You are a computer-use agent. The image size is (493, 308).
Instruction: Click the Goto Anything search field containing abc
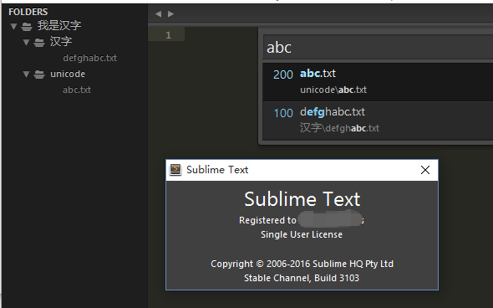[379, 47]
